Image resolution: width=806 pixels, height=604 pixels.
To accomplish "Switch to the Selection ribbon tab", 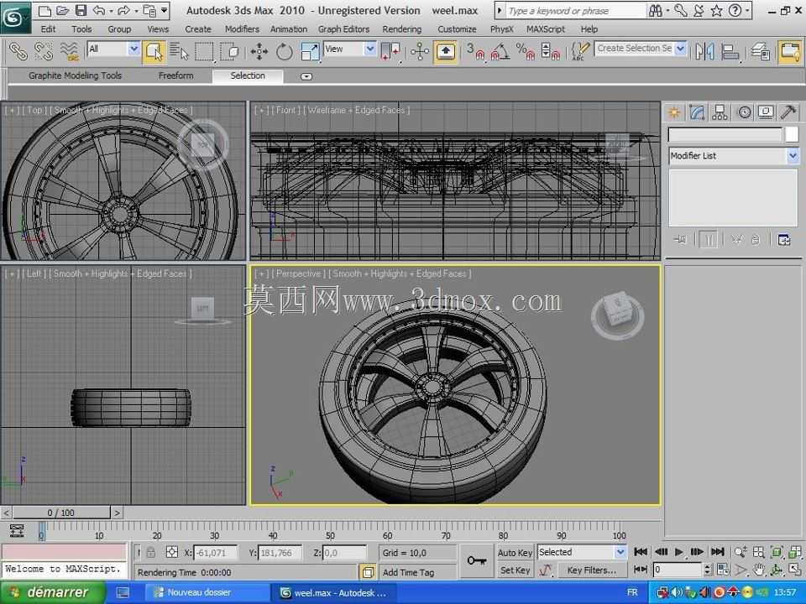I will pyautogui.click(x=248, y=75).
